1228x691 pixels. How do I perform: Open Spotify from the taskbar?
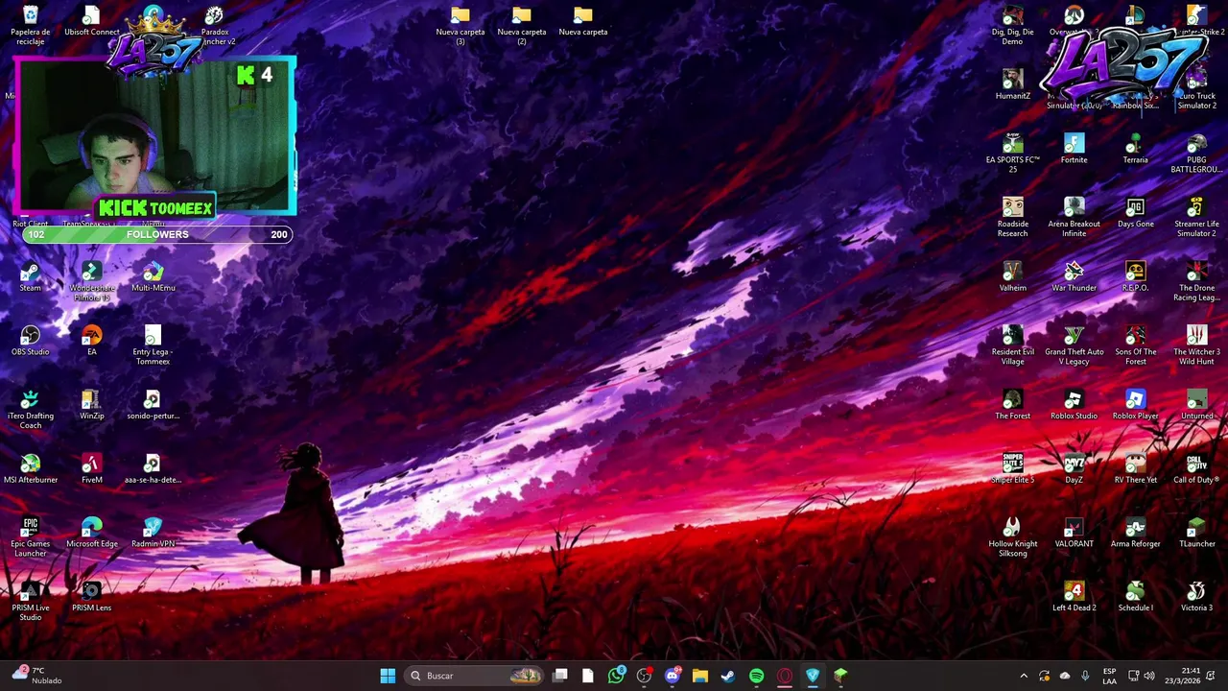[x=756, y=676]
